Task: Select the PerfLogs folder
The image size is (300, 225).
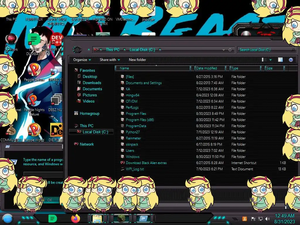Action: pyautogui.click(x=132, y=107)
